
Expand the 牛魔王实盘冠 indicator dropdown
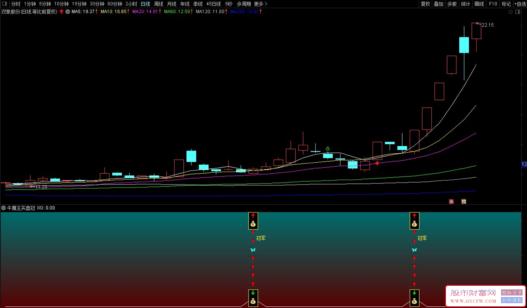click(x=3, y=208)
